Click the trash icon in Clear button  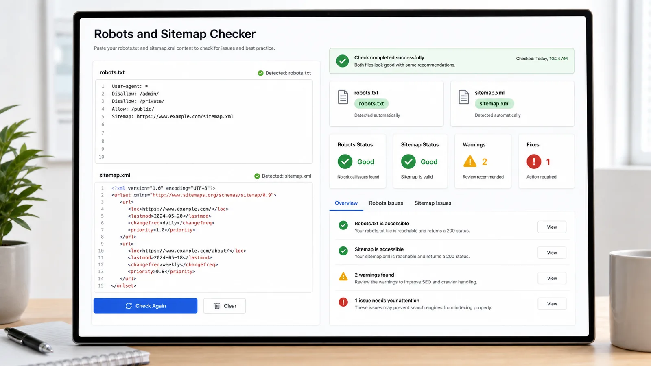point(217,306)
